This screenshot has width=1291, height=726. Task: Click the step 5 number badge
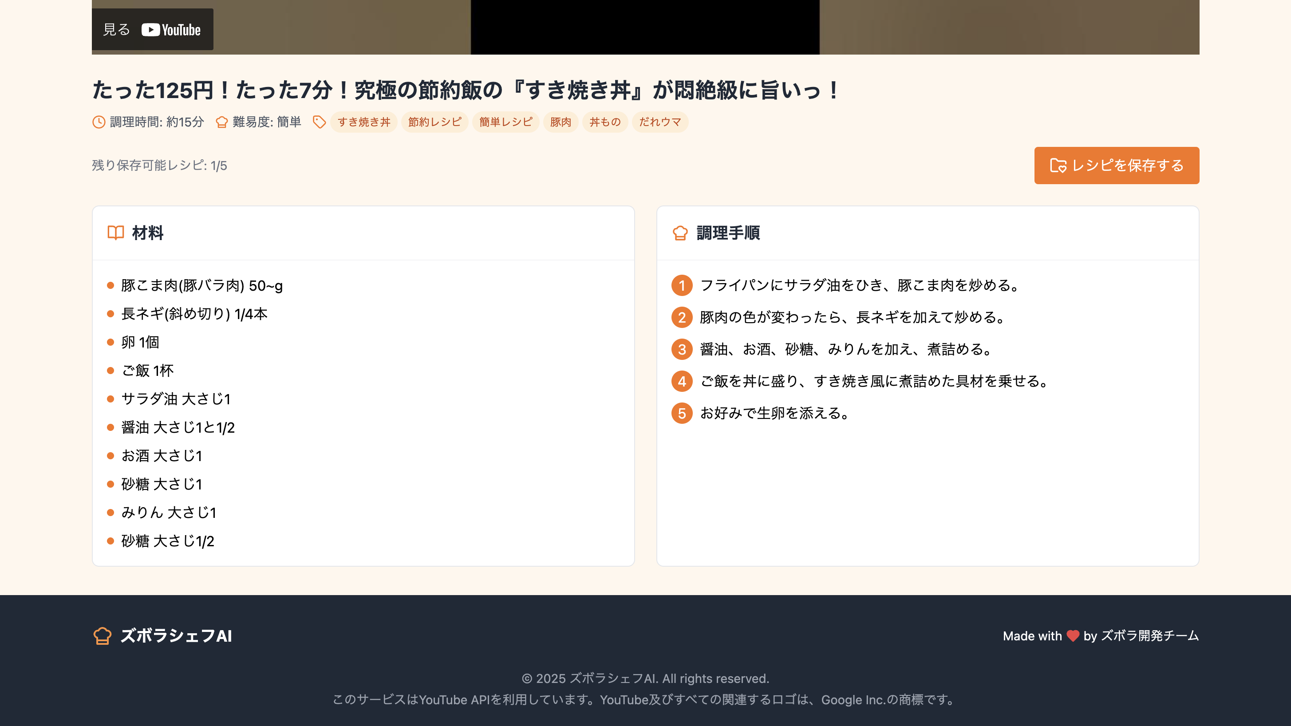pyautogui.click(x=682, y=413)
